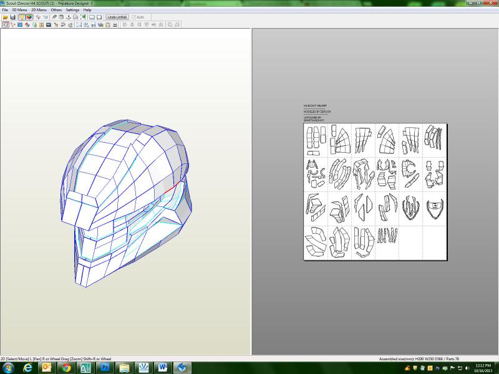Click the red and blue striped tool icon
The image size is (499, 374).
coord(27,24)
